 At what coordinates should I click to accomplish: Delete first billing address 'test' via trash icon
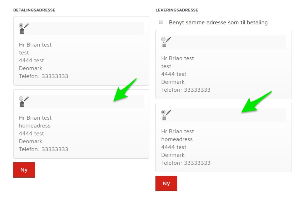22,31
